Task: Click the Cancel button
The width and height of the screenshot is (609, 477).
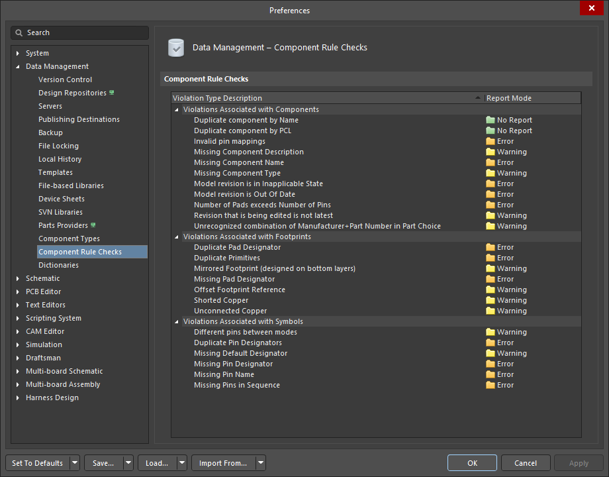Action: coord(526,463)
